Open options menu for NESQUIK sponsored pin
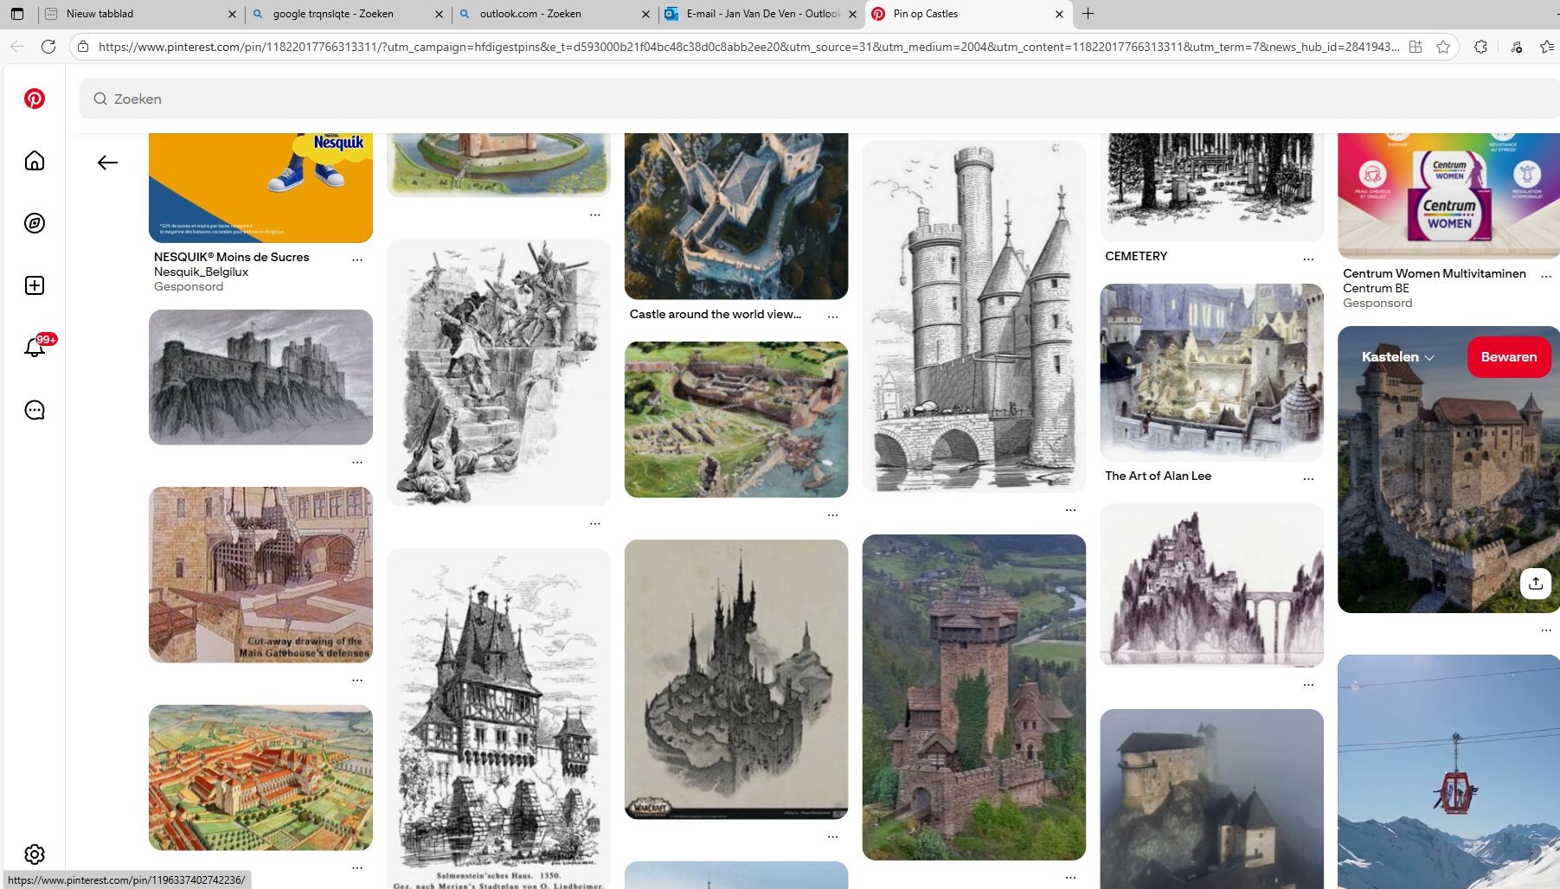Screen dimensions: 1560x889 [357, 259]
